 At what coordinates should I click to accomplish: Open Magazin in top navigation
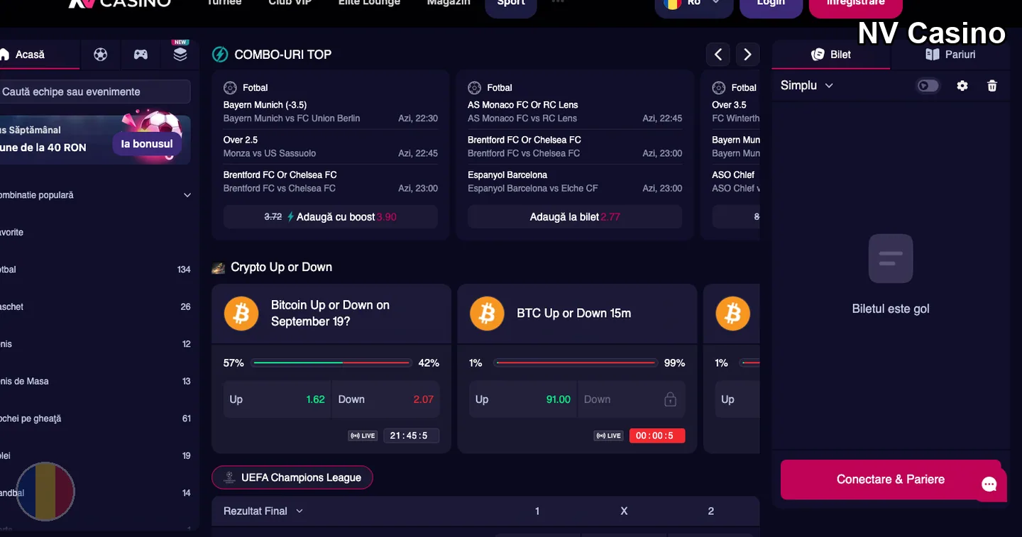coord(449,4)
